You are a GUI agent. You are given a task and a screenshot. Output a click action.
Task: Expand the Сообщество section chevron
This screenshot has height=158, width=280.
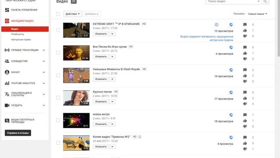tap(44, 61)
